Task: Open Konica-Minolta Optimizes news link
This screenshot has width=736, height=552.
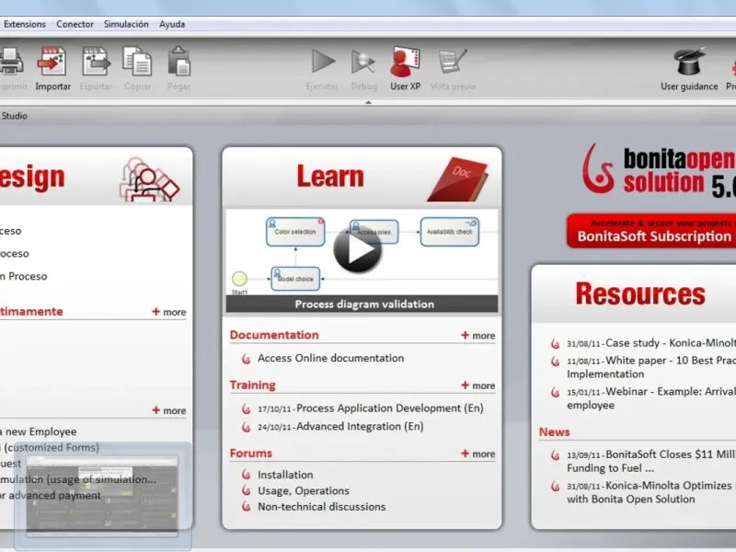Action: 651,492
